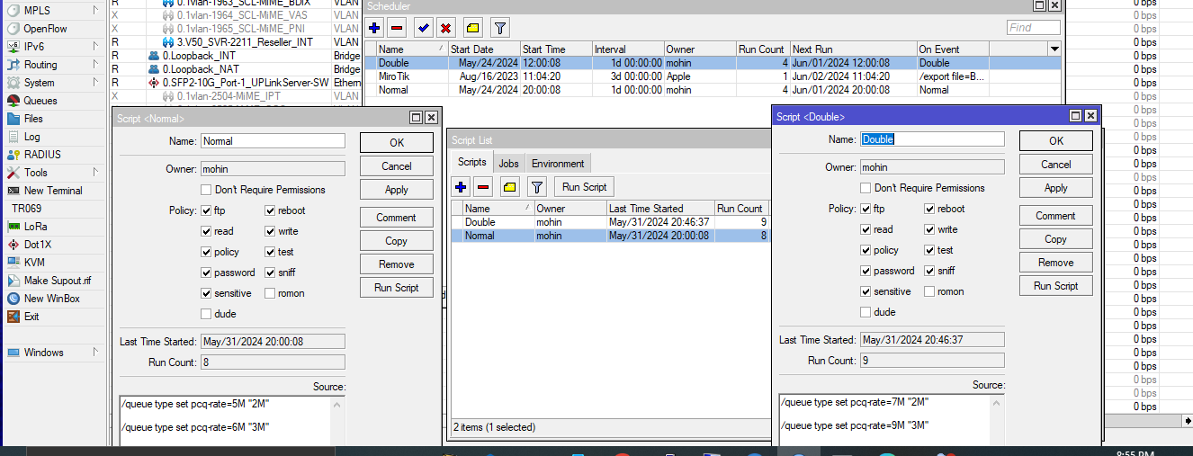Toggle Don't Require Permissions in Script Normal

pos(207,190)
